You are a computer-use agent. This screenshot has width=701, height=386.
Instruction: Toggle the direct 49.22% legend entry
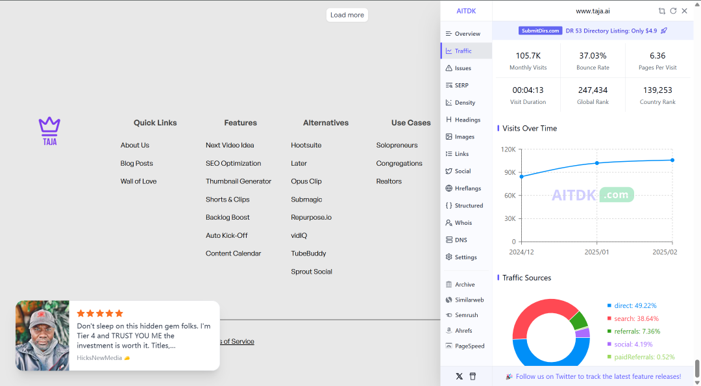[632, 305]
